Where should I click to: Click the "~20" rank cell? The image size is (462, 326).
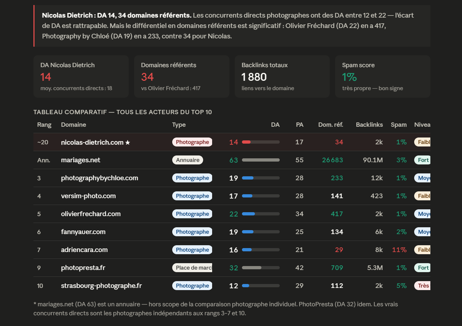point(42,142)
